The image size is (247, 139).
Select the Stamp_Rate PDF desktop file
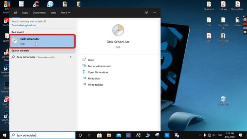coord(238,6)
